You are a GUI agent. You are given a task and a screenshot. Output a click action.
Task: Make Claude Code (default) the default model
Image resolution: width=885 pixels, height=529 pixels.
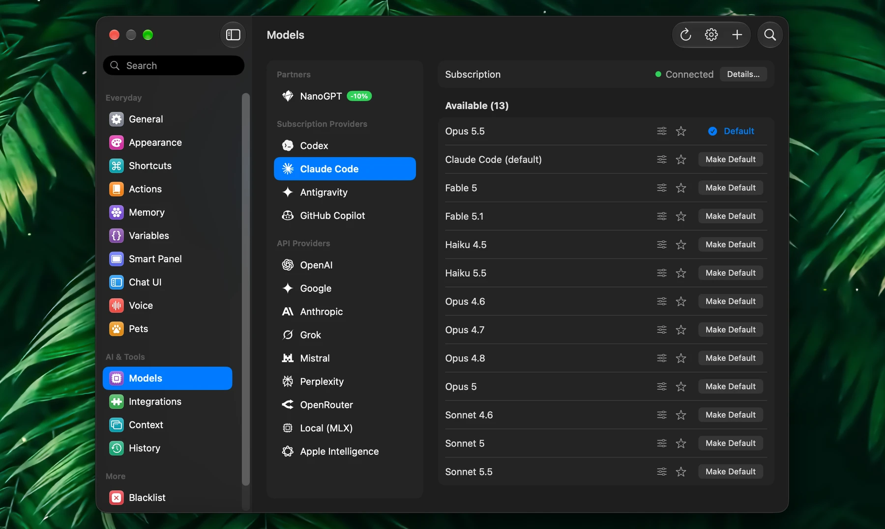[730, 160]
